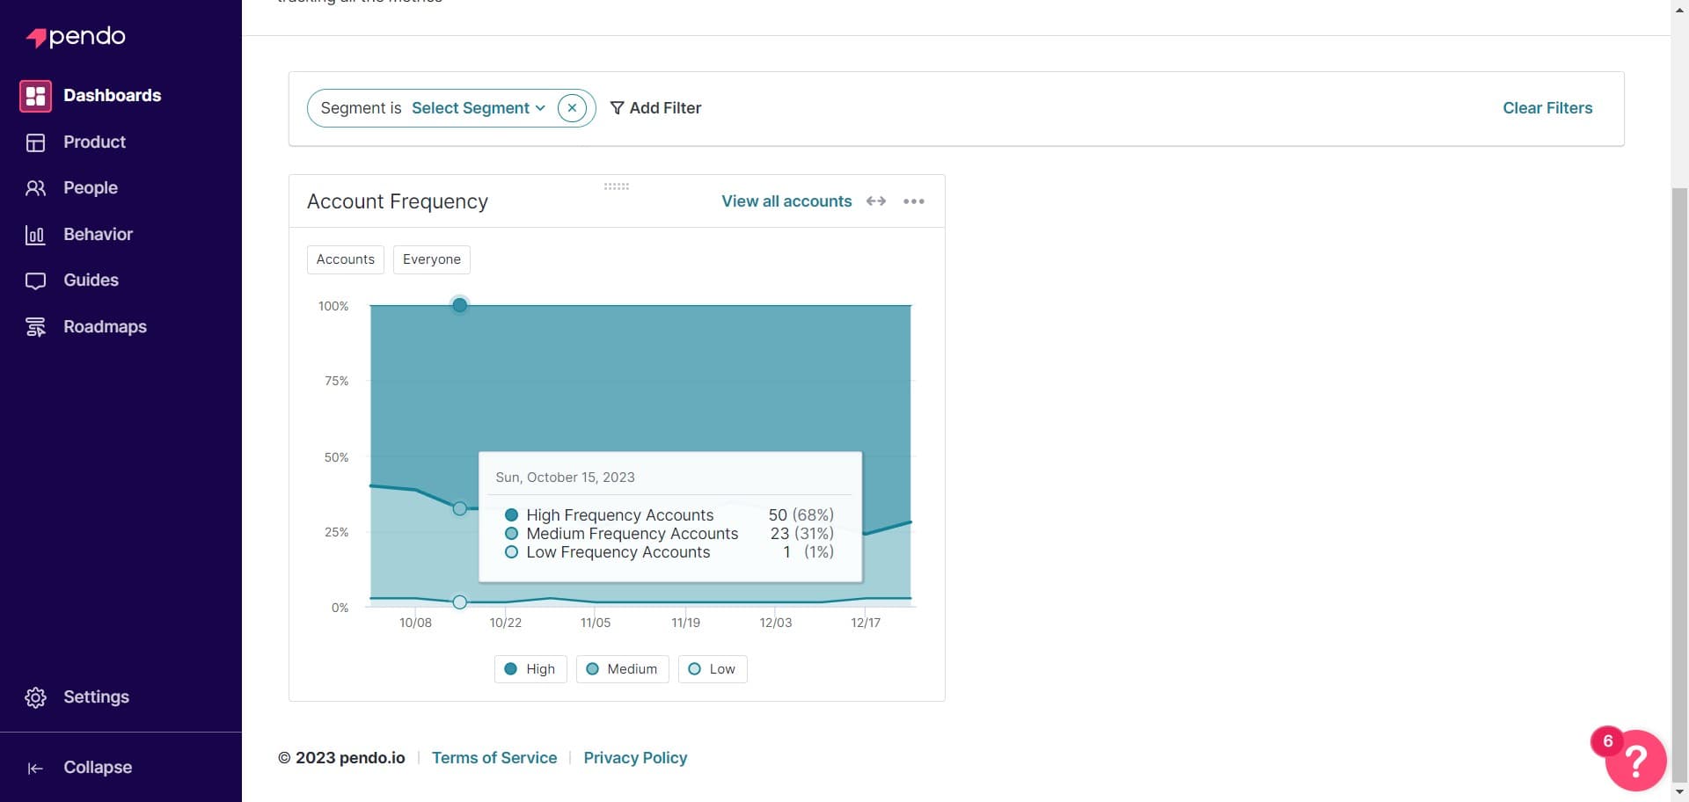Screen dimensions: 1689x802
Task: Toggle the Medium frequency series in legend
Action: click(622, 668)
